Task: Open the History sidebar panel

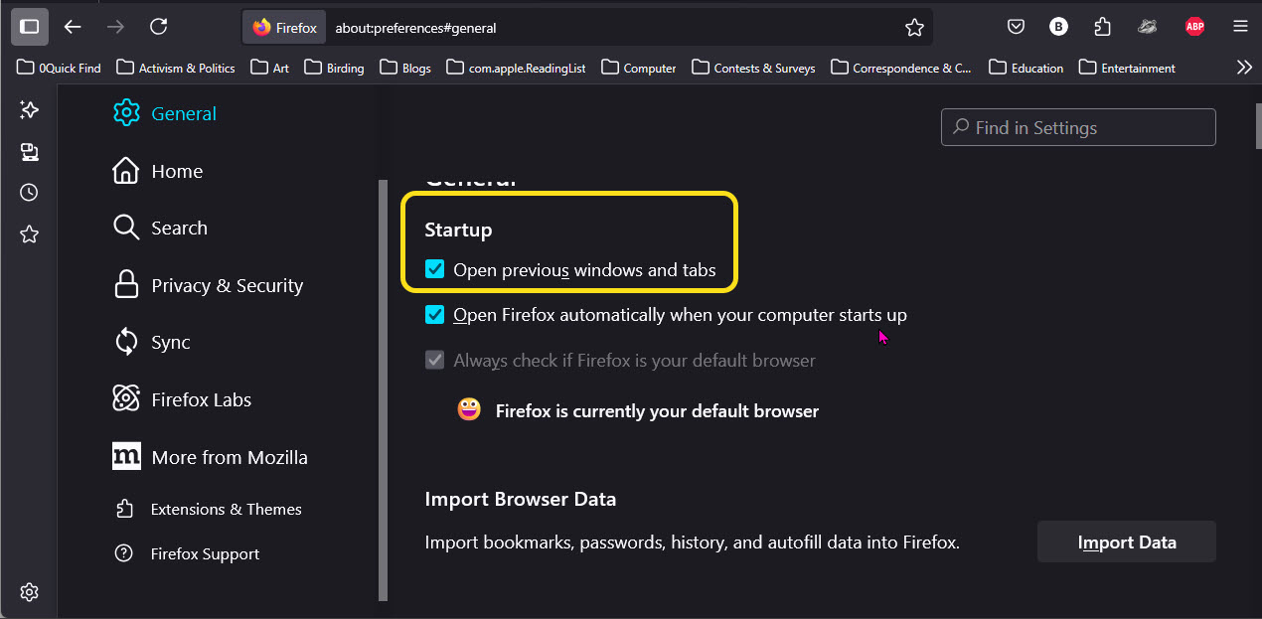Action: click(x=29, y=193)
